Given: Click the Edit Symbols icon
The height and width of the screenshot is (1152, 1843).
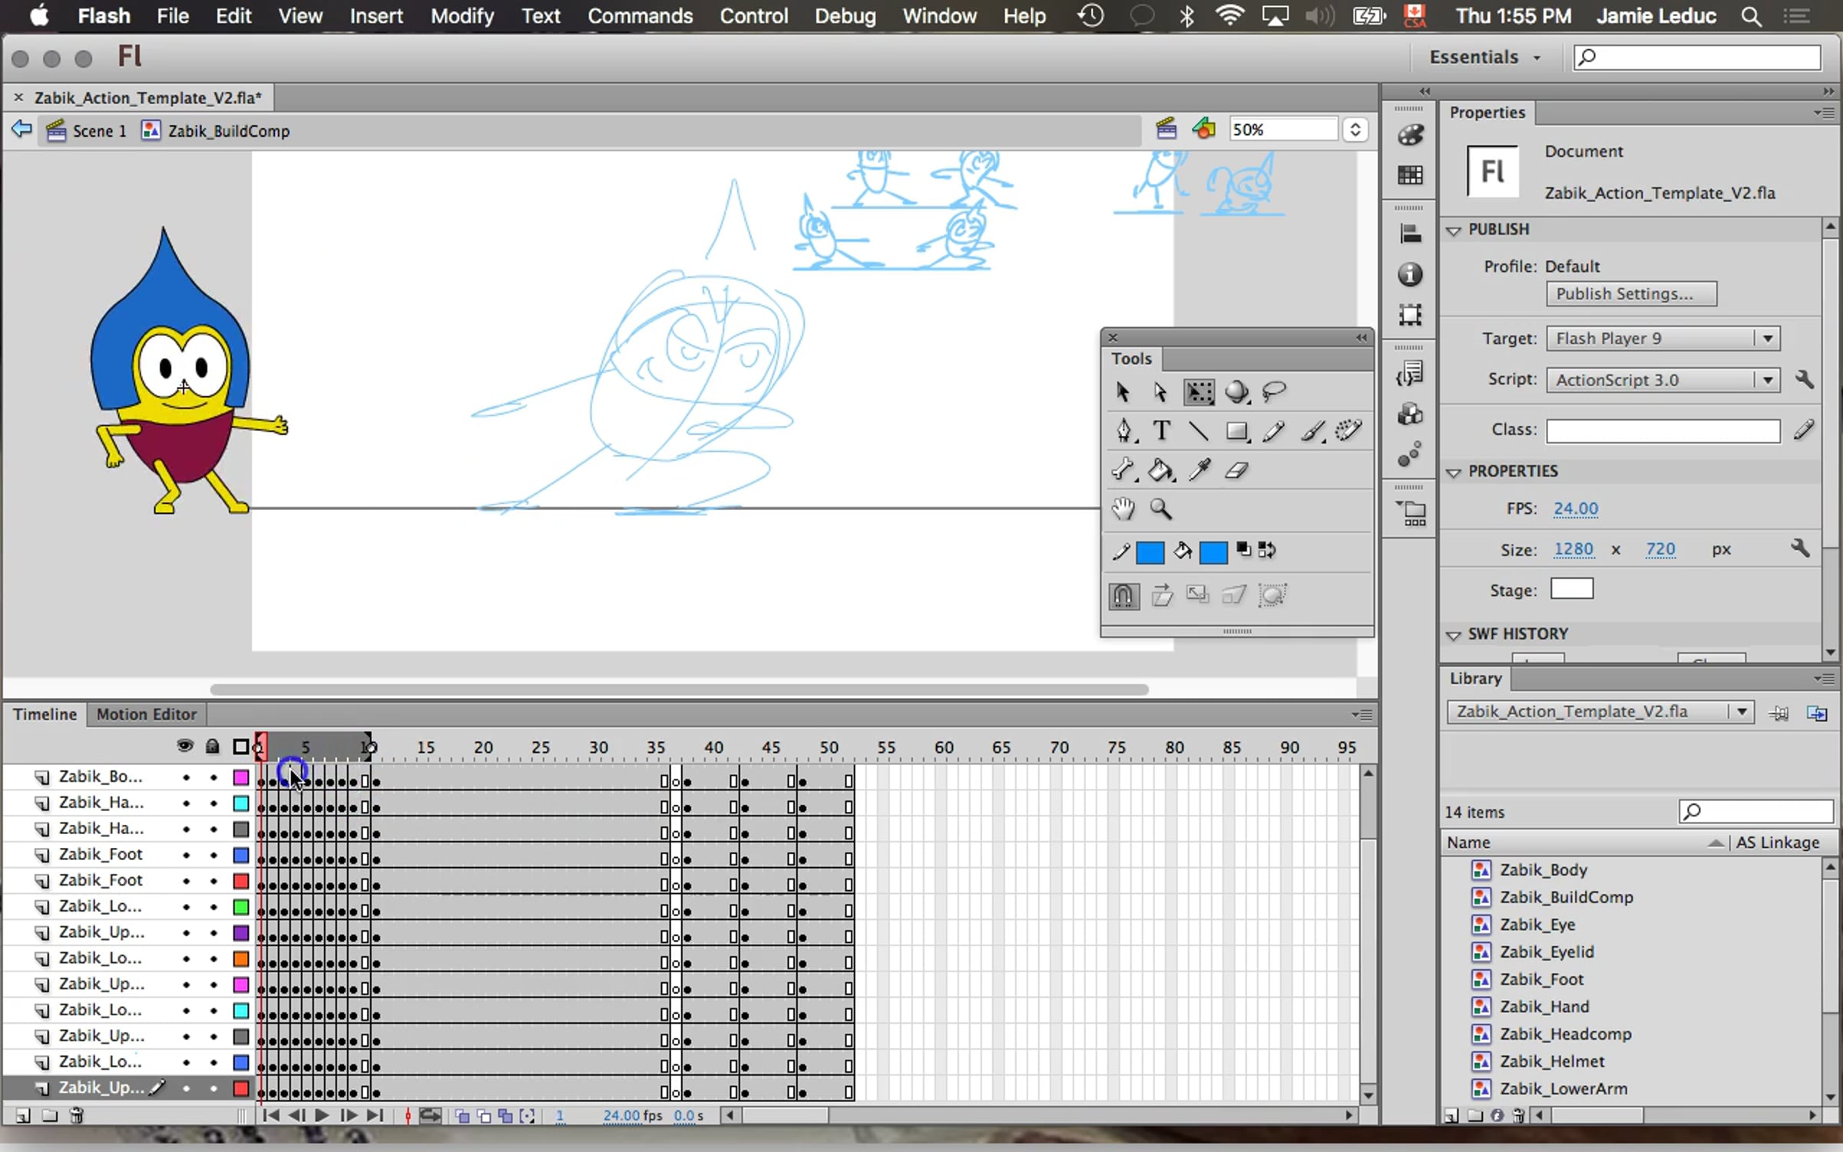Looking at the screenshot, I should click(1203, 129).
